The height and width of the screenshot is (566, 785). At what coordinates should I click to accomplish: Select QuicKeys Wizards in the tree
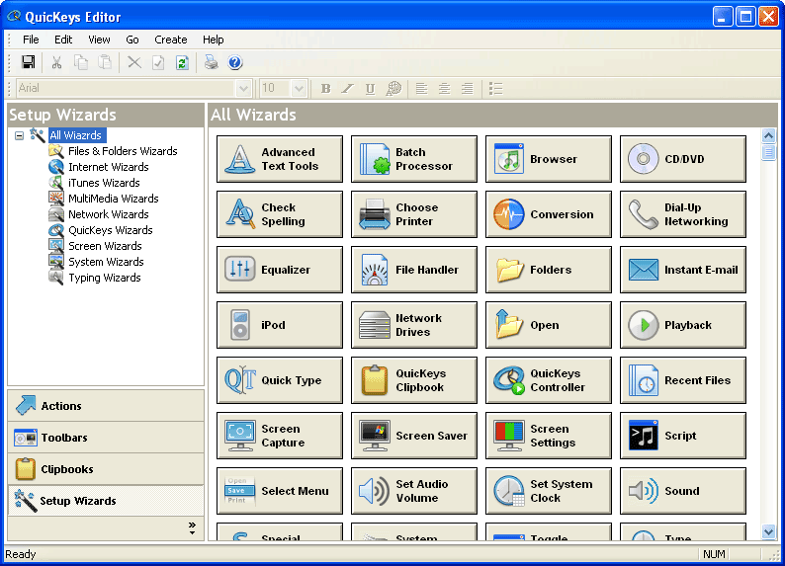[x=111, y=230]
